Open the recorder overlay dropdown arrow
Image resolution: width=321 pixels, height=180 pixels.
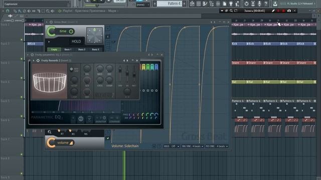coord(222,10)
